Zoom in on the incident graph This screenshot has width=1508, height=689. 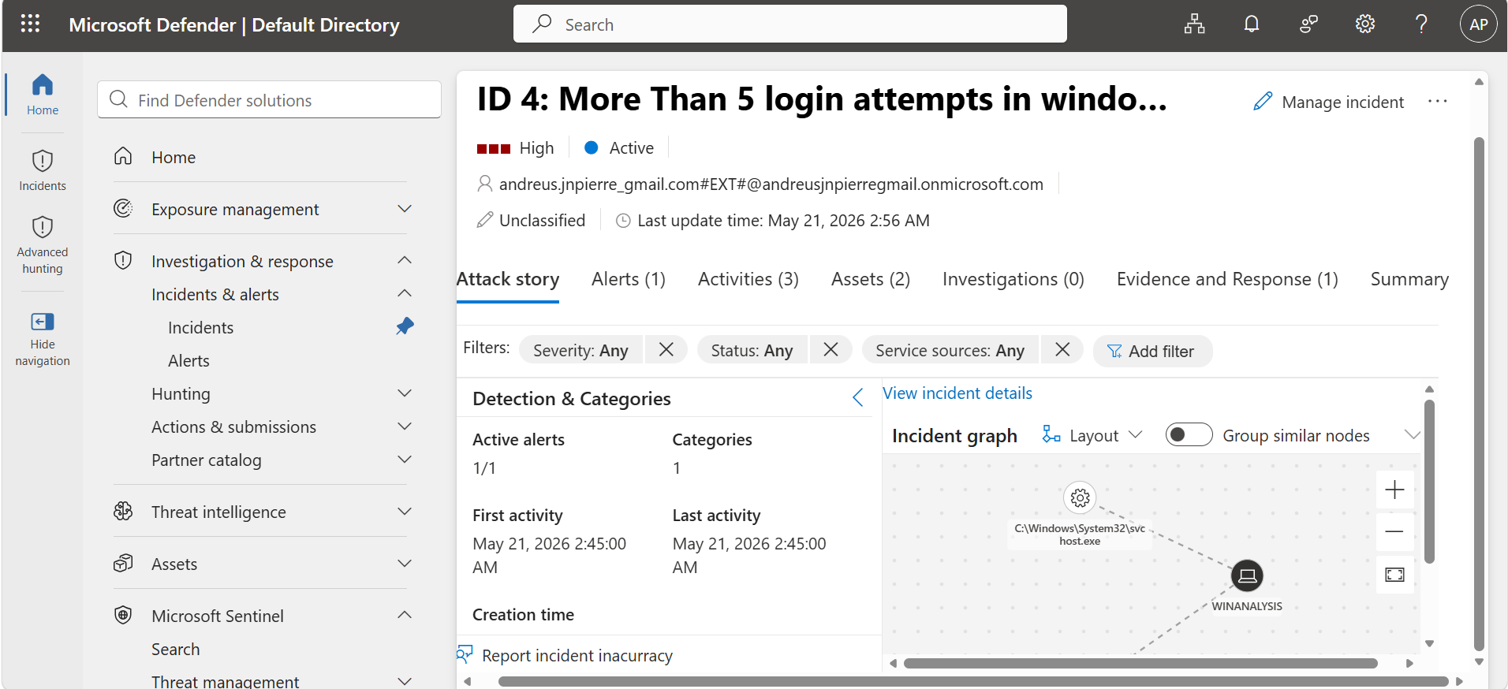point(1394,490)
